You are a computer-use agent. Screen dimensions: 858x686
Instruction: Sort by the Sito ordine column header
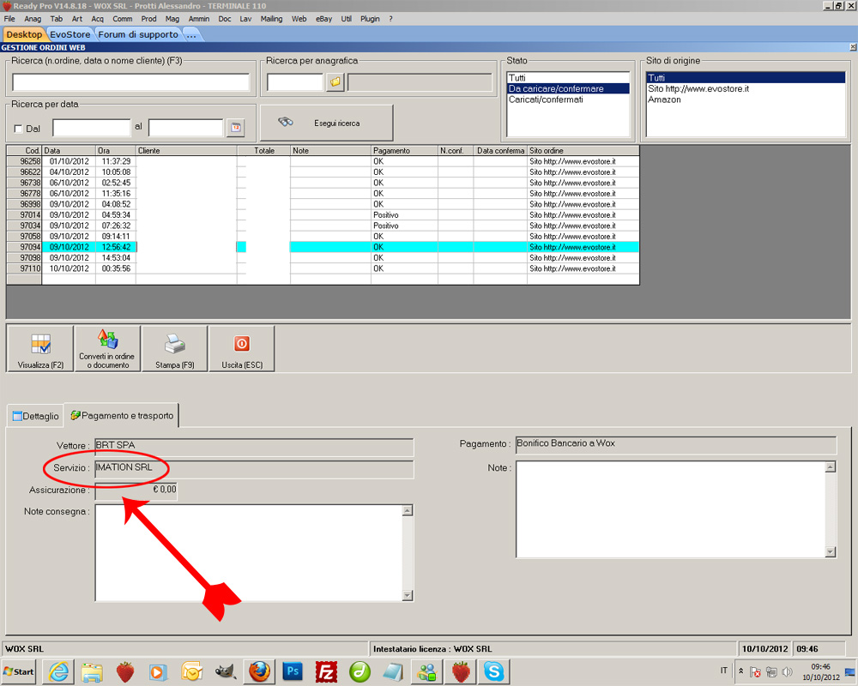583,150
